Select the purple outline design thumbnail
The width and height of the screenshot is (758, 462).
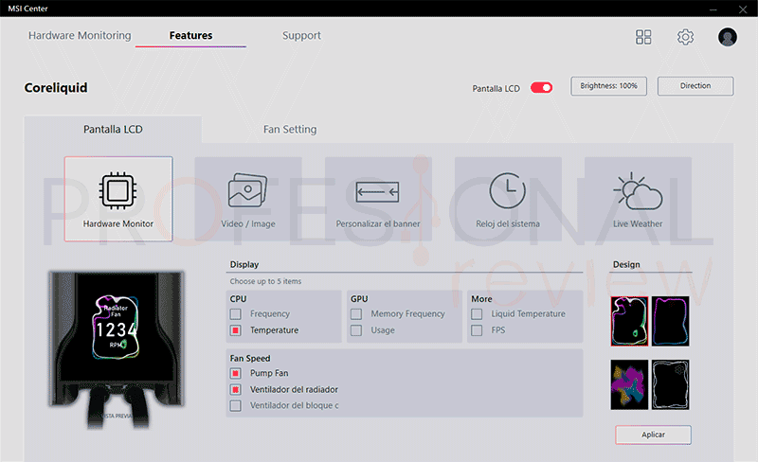(671, 321)
